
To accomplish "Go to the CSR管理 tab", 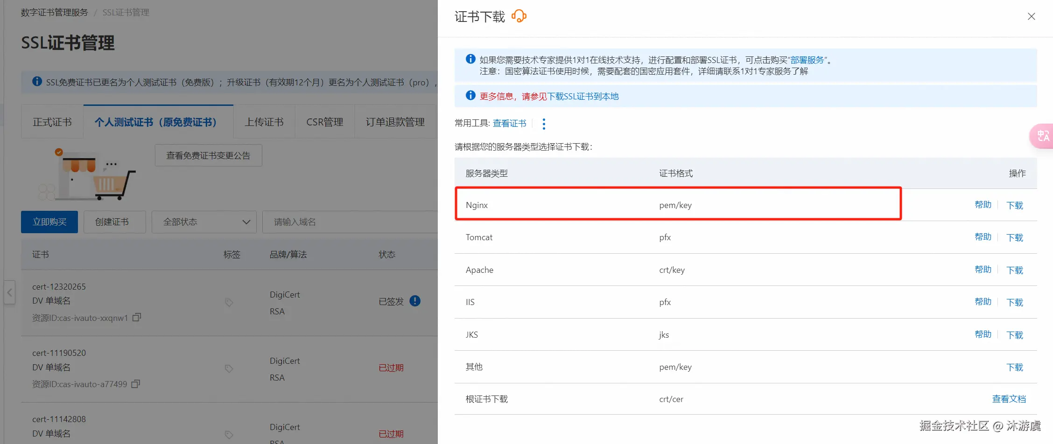I will pyautogui.click(x=325, y=122).
